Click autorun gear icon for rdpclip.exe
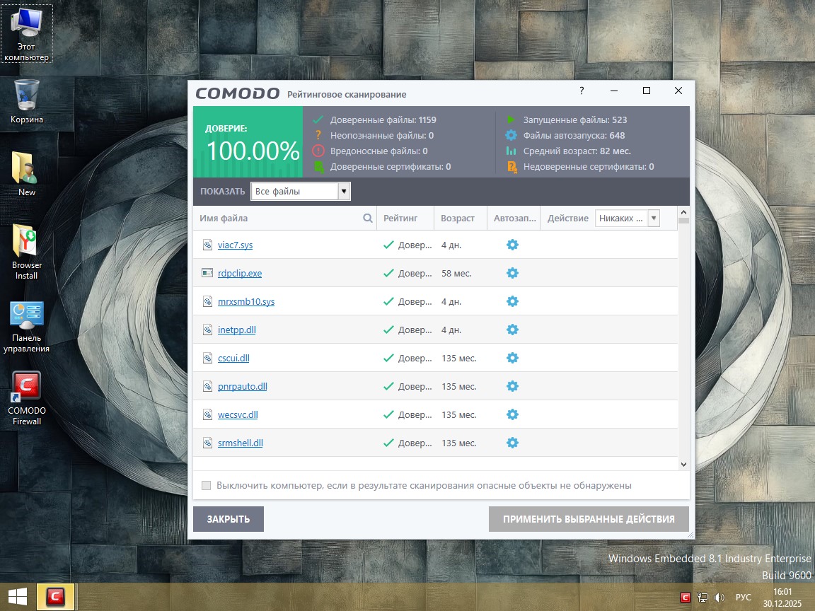The width and height of the screenshot is (815, 611). pyautogui.click(x=512, y=273)
